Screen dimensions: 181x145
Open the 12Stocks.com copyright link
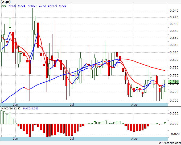170,143
